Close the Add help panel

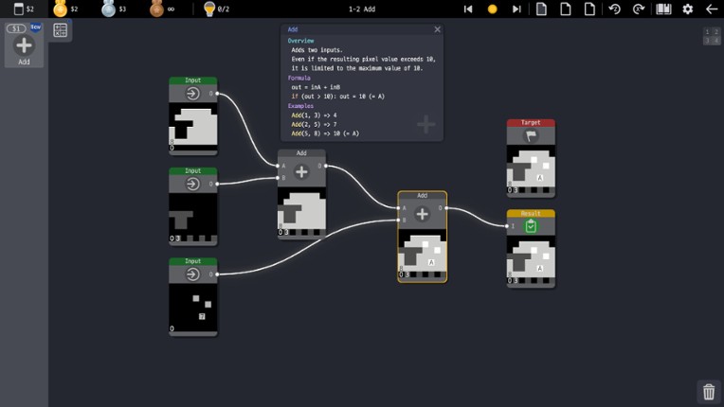437,29
